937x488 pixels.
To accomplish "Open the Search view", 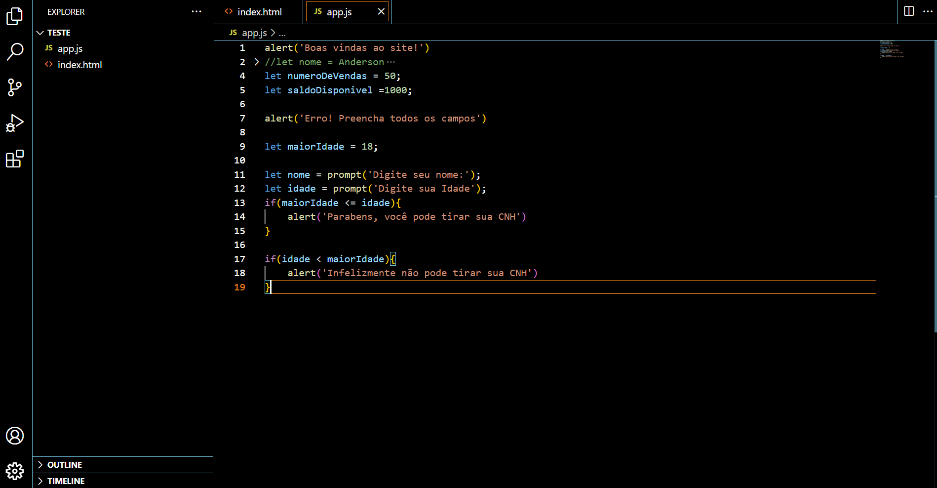I will 15,51.
